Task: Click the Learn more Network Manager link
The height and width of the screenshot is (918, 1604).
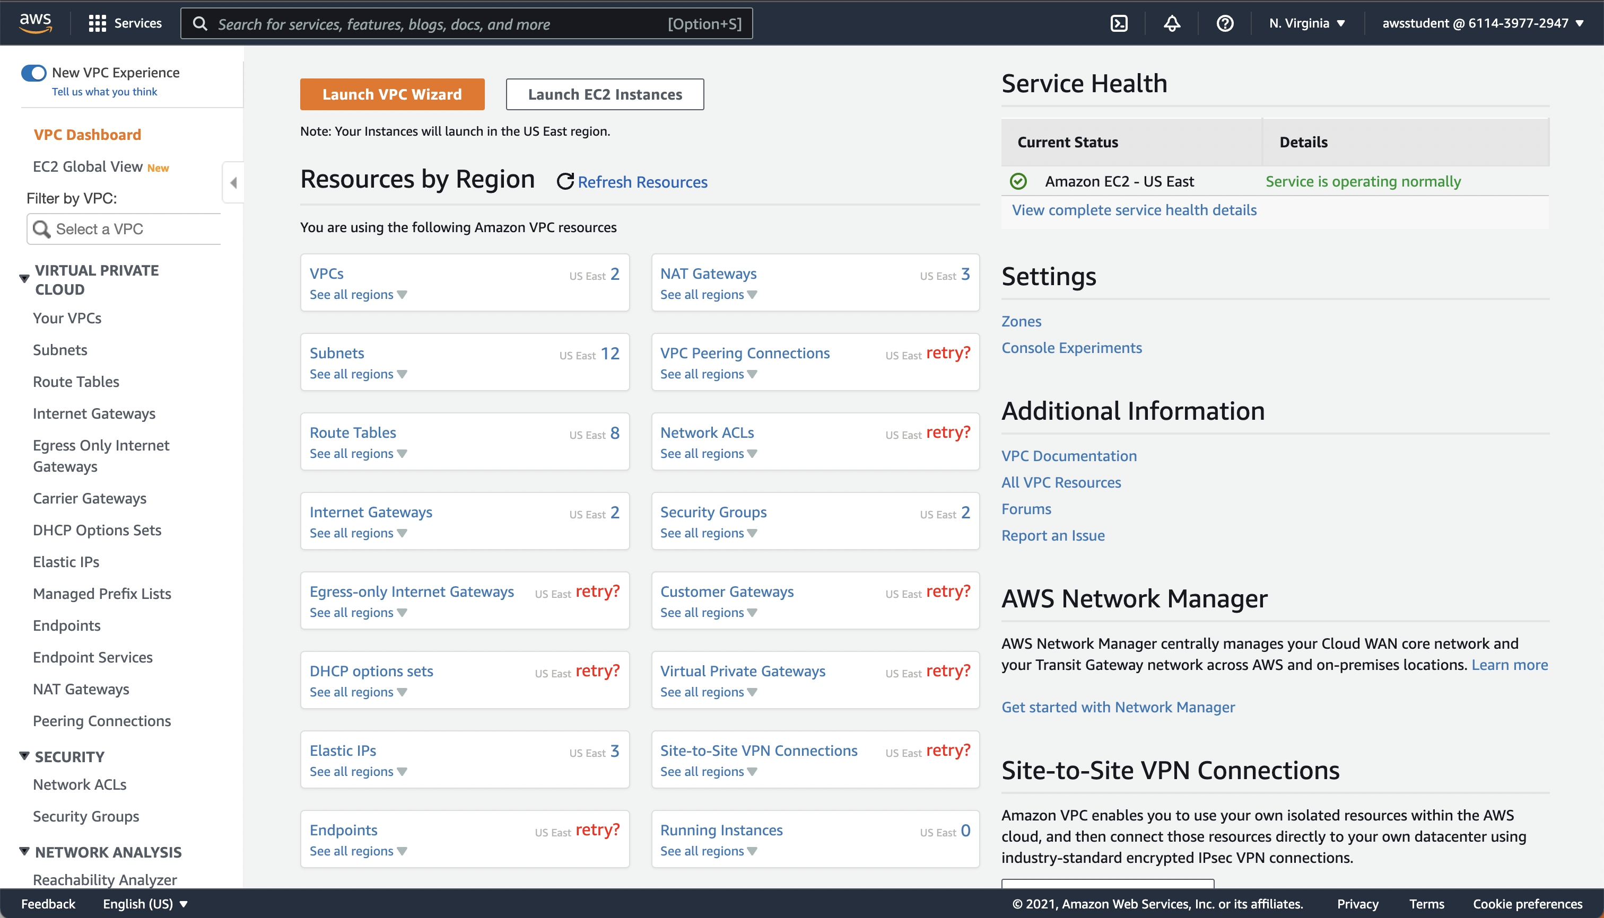Action: click(x=1510, y=665)
